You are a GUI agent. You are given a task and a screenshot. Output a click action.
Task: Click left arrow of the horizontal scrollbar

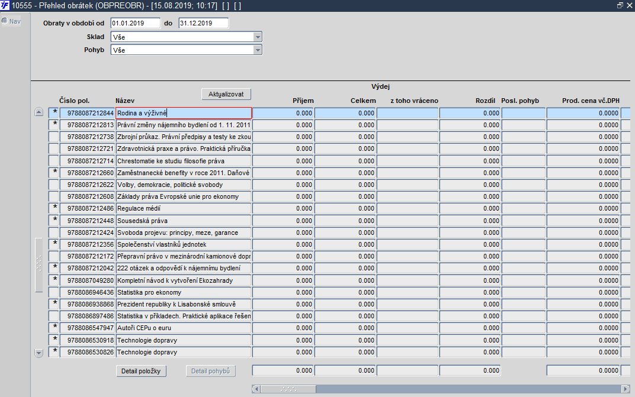256,389
